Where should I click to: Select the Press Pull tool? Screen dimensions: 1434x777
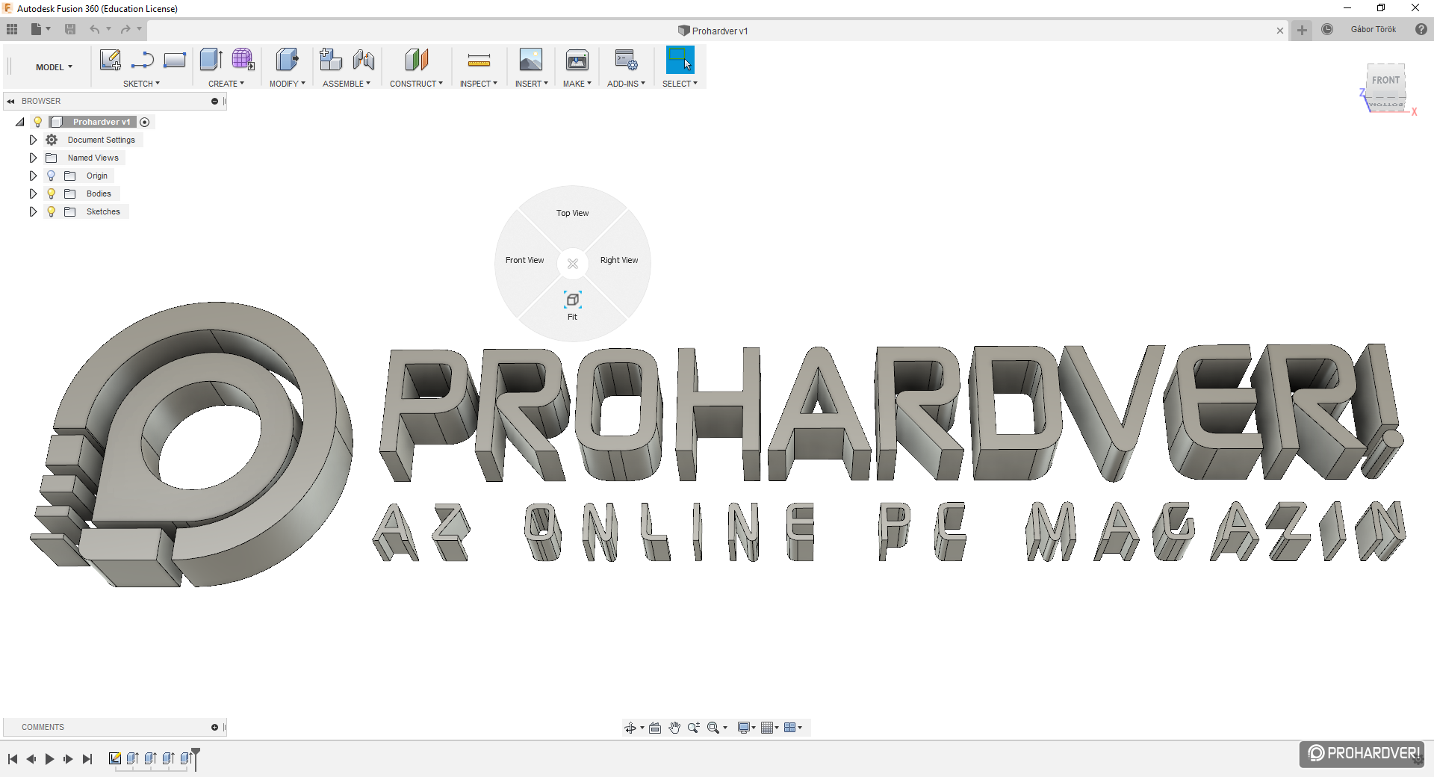point(287,60)
